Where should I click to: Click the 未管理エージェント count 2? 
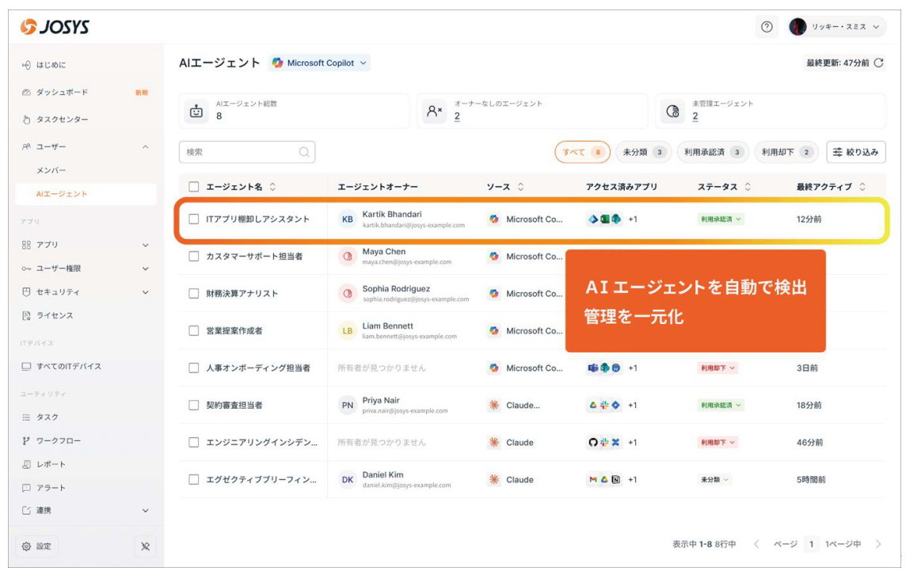695,116
